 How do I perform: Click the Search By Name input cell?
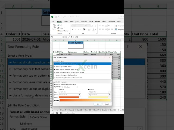click(x=76, y=46)
